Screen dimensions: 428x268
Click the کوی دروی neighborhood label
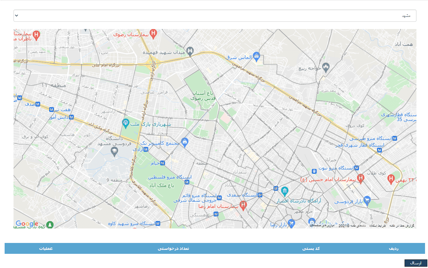click(355, 126)
